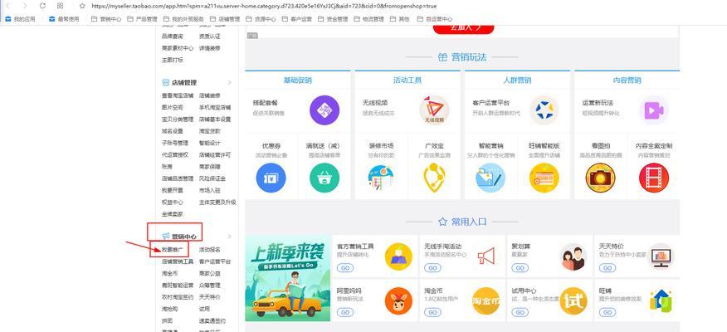Click the 淘金币 gold coin icon
This screenshot has height=332, width=727.
tap(485, 300)
